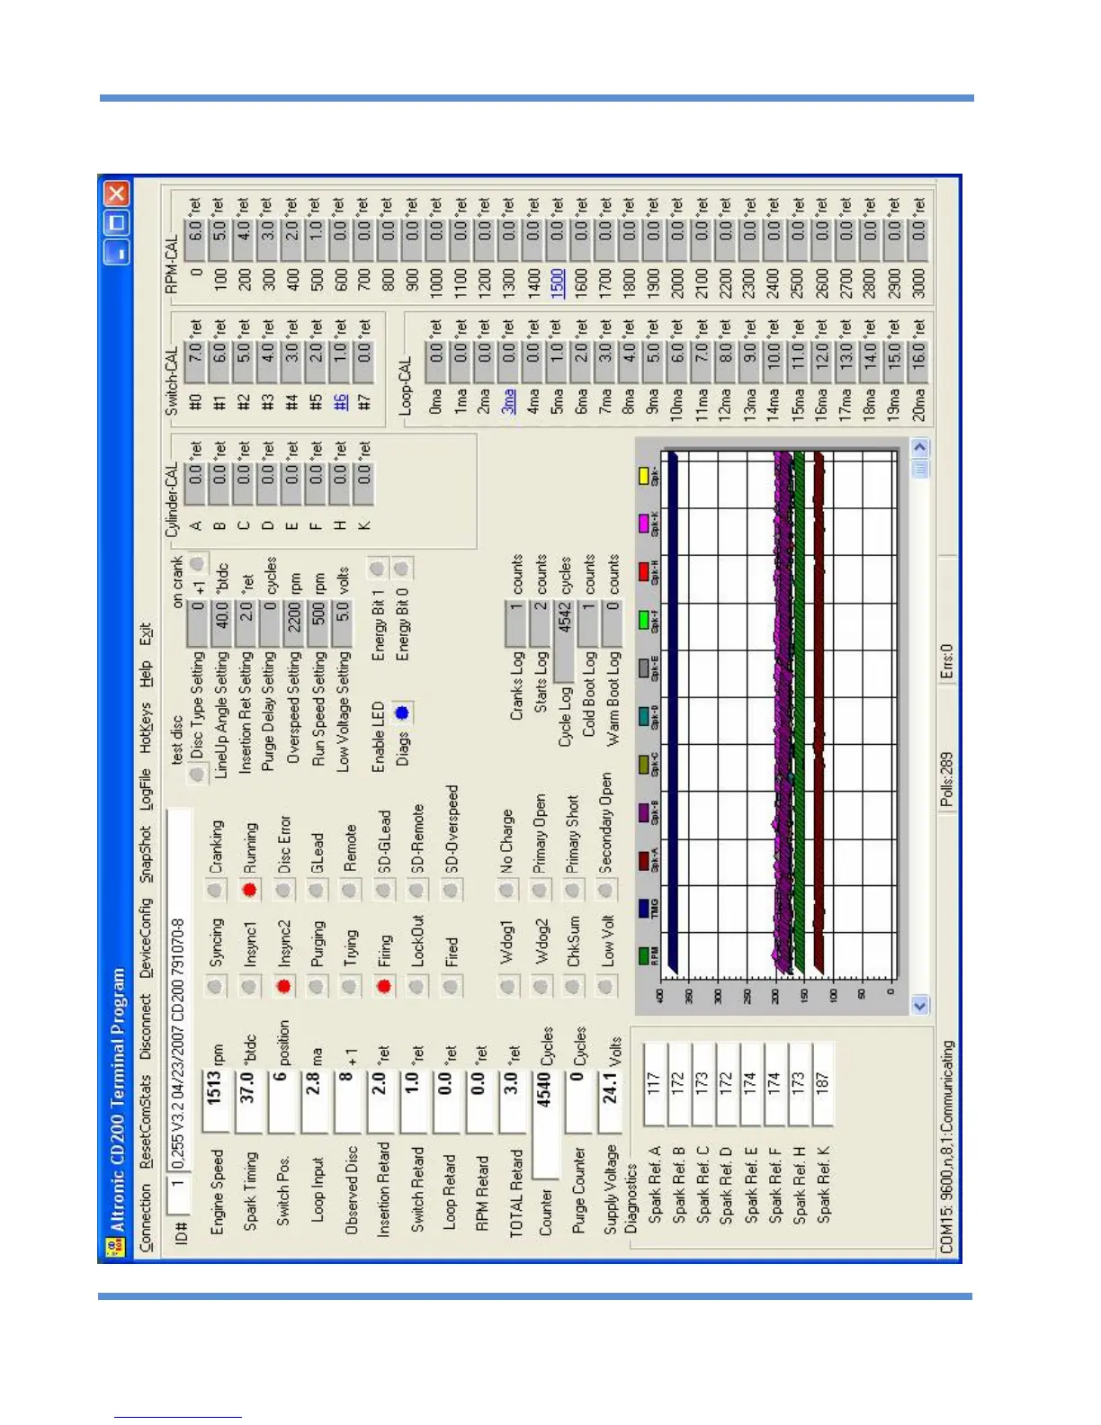The image size is (1101, 1425).
Task: Open the Connection menu
Action: pos(146,1217)
